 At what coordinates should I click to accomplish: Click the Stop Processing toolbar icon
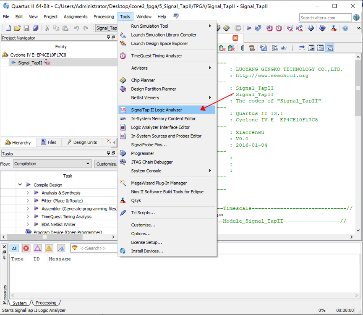(x=238, y=28)
